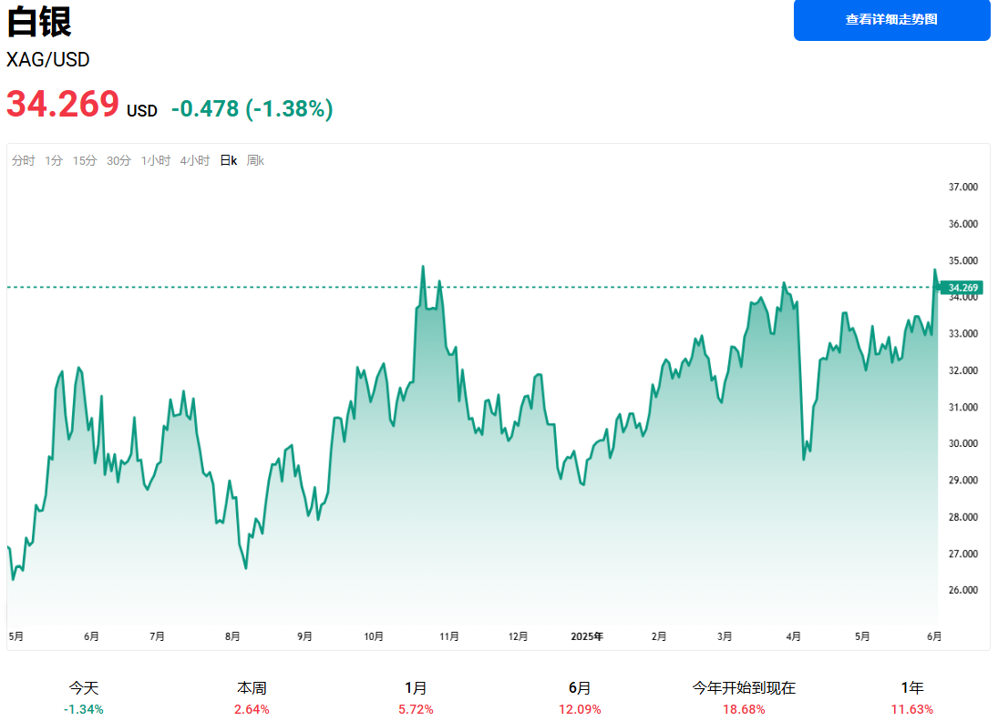The width and height of the screenshot is (998, 721).
Task: Click the XAG/USD symbol label
Action: pos(48,60)
